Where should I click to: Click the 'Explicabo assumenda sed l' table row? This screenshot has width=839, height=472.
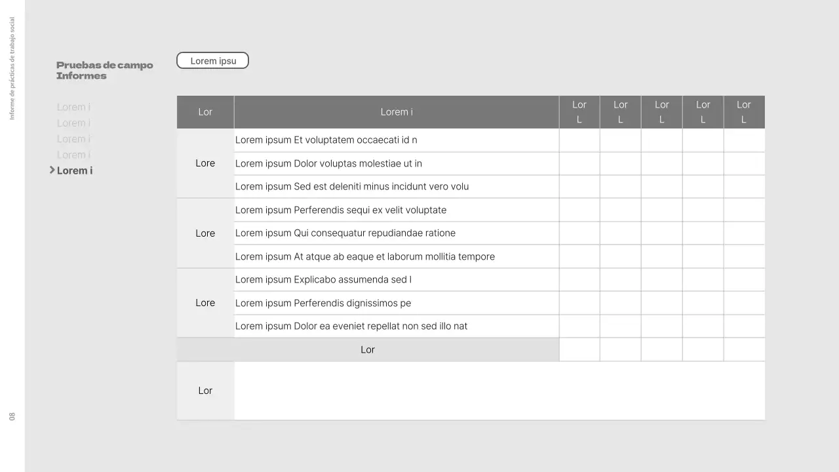click(x=323, y=280)
